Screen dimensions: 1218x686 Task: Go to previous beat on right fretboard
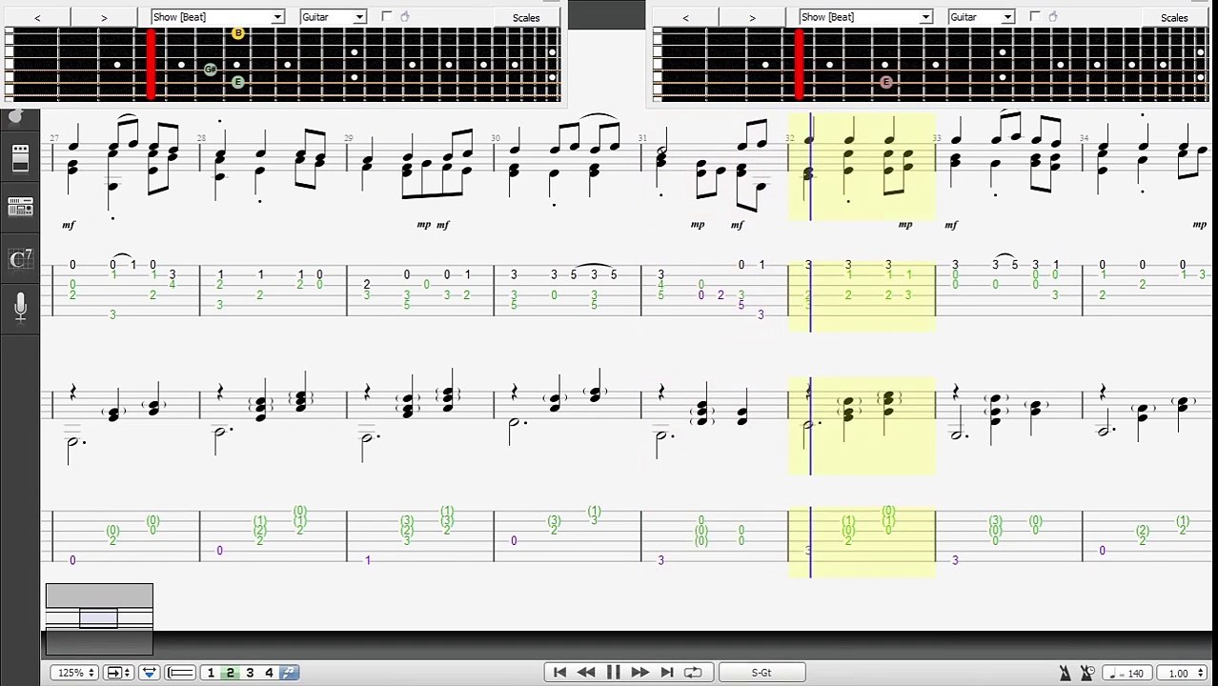click(685, 17)
